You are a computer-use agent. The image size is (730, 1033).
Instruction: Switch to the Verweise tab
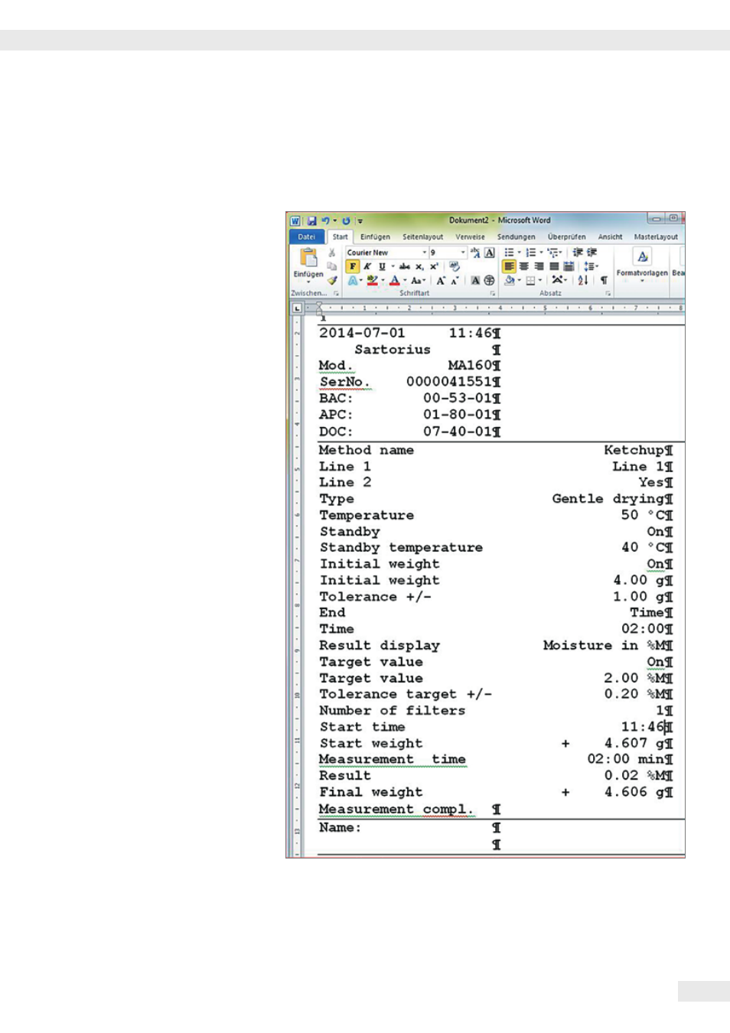click(471, 237)
